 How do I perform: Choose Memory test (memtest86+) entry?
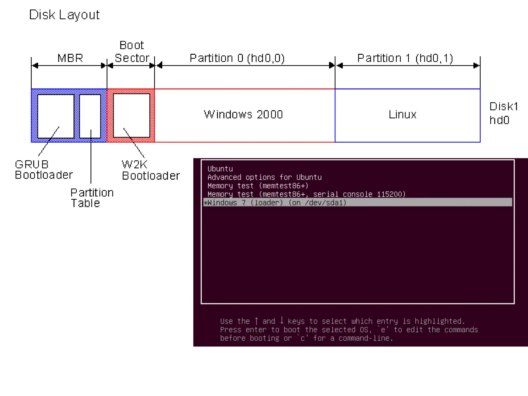pyautogui.click(x=258, y=186)
